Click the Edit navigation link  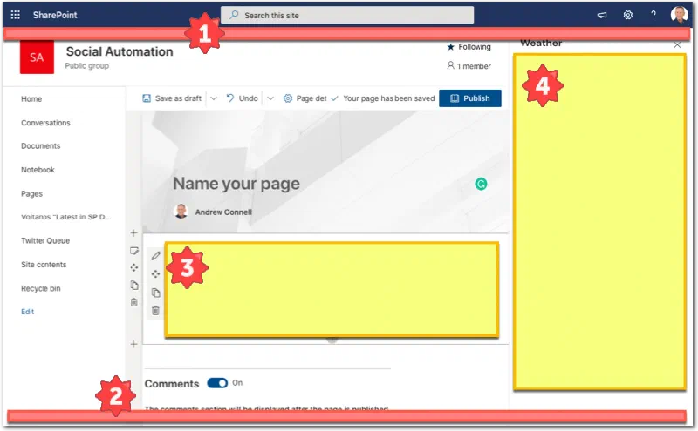tap(28, 312)
